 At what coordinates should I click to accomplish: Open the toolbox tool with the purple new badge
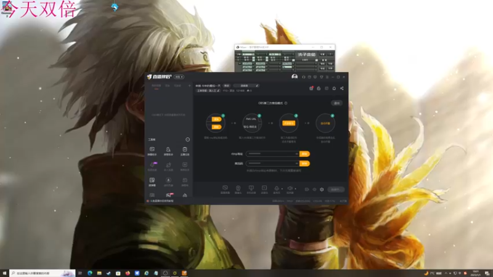(152, 166)
